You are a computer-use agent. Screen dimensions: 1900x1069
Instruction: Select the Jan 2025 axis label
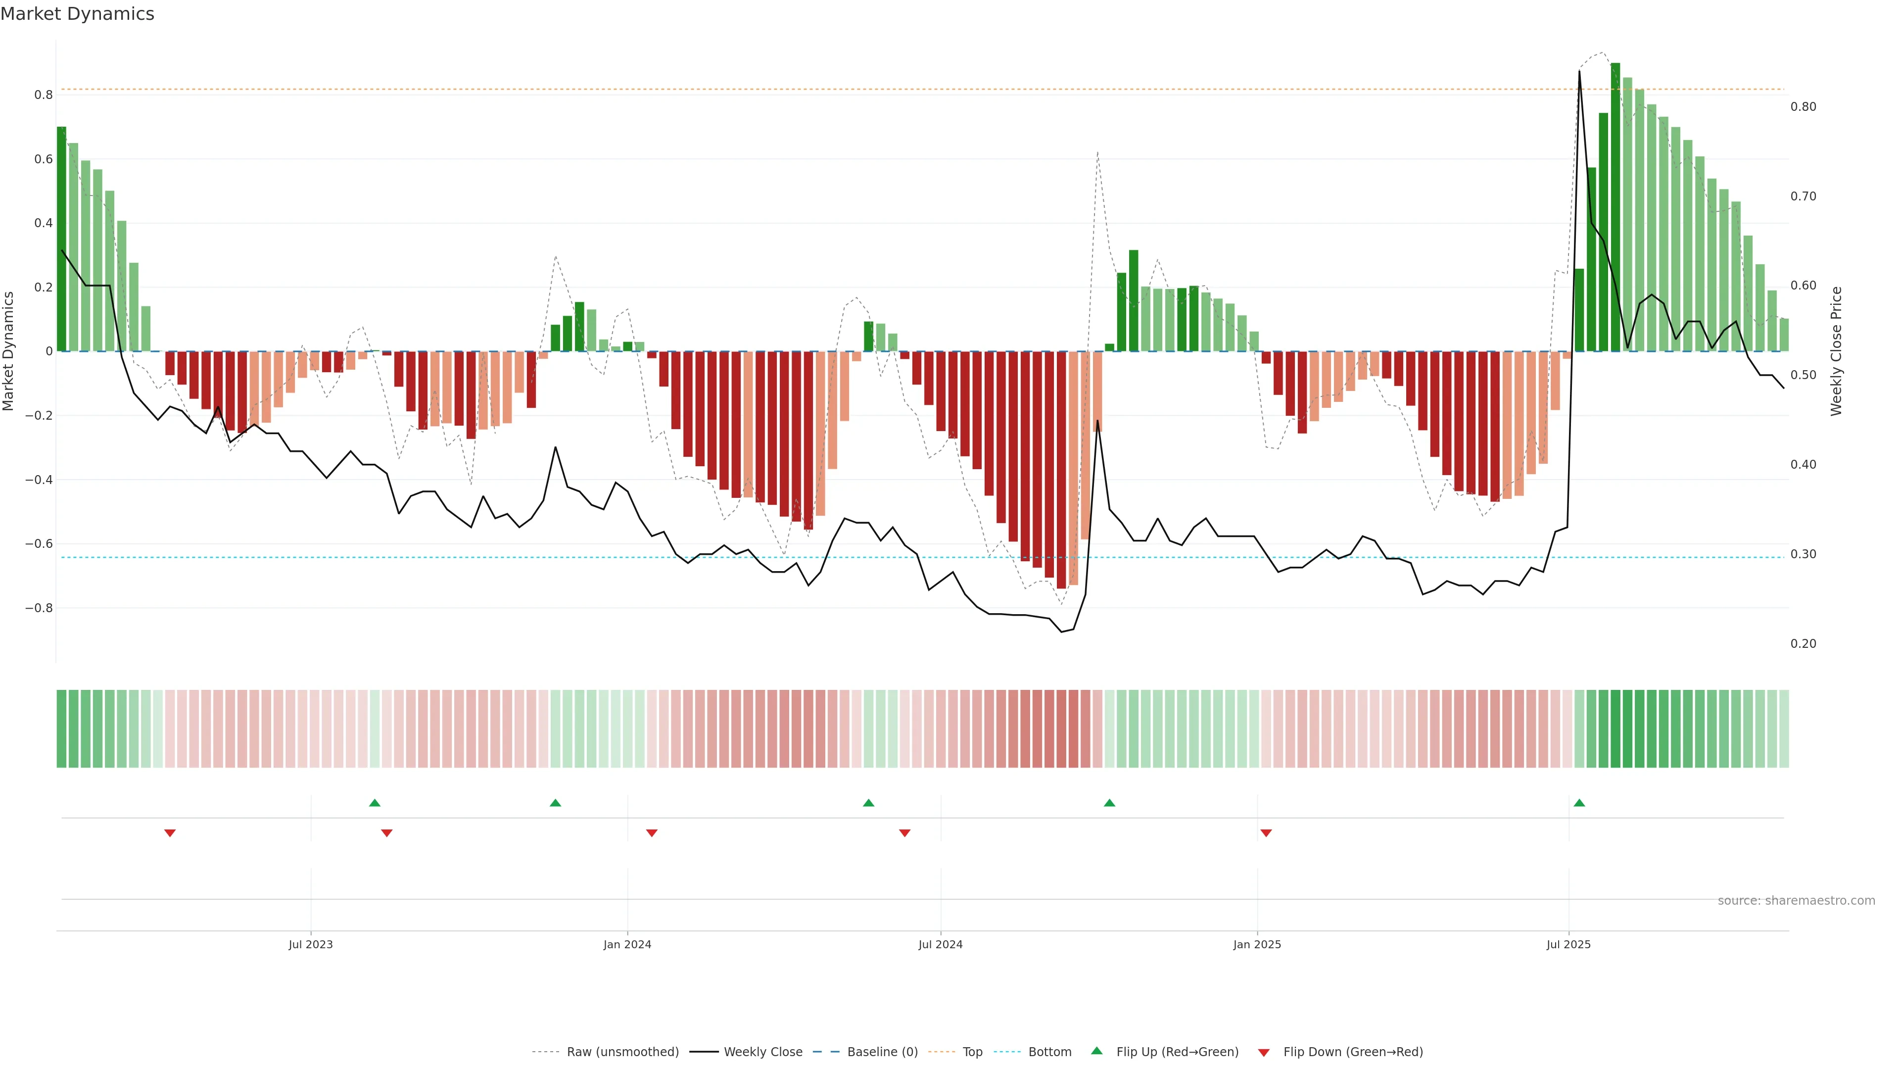tap(1257, 944)
